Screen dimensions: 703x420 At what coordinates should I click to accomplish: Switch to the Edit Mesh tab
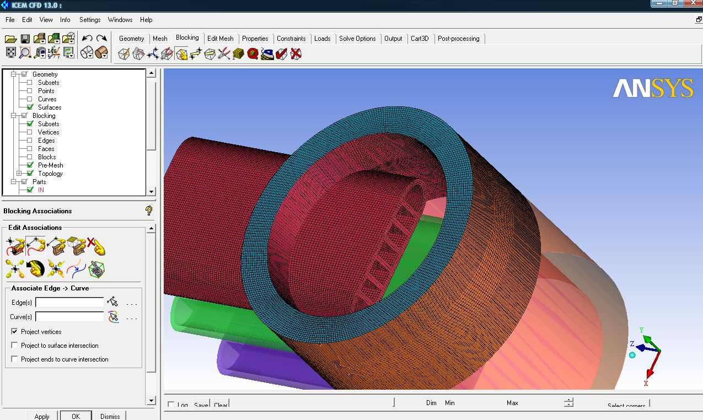pos(220,39)
